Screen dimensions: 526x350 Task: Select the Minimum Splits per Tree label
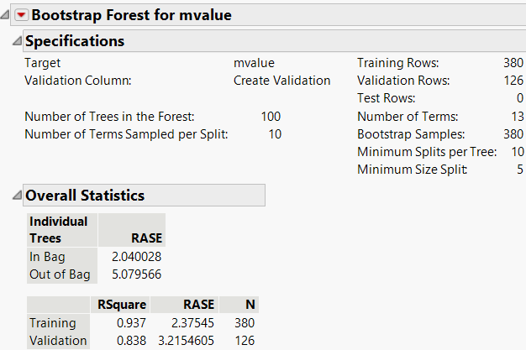[427, 152]
